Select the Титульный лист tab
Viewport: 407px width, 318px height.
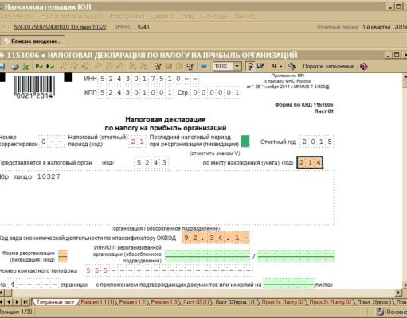click(55, 302)
